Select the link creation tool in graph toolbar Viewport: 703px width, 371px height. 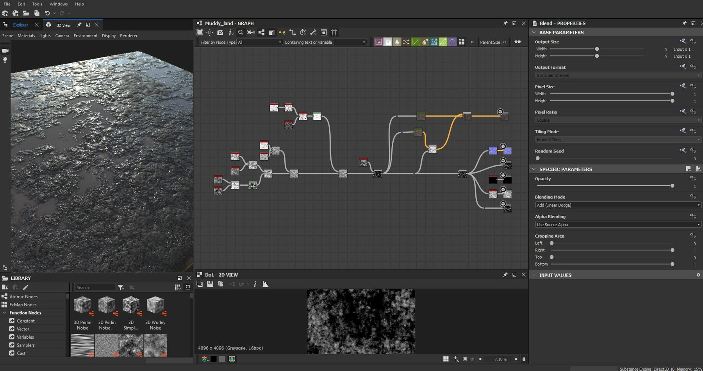tap(283, 32)
